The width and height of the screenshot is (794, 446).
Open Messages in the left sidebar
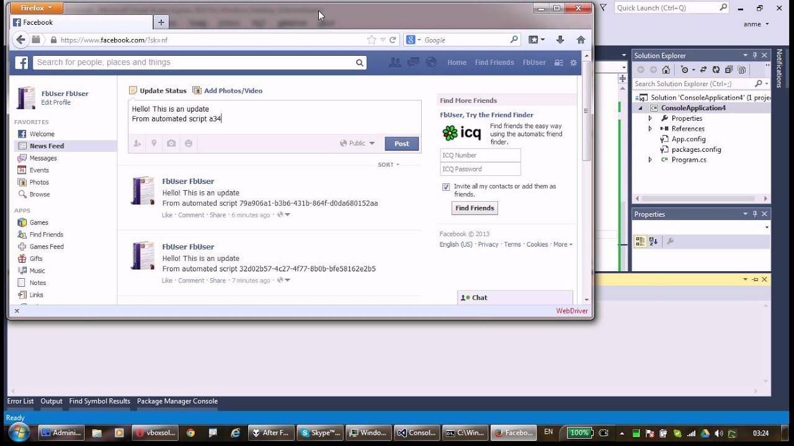click(43, 158)
